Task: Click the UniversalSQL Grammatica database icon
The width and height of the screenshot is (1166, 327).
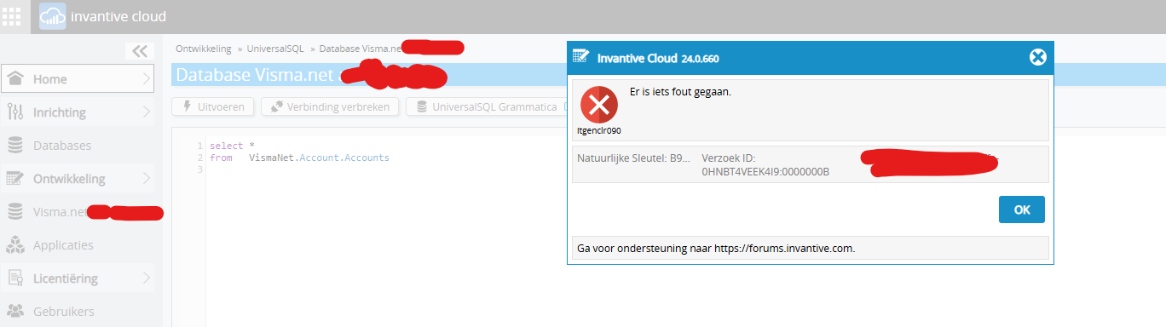Action: (x=421, y=106)
